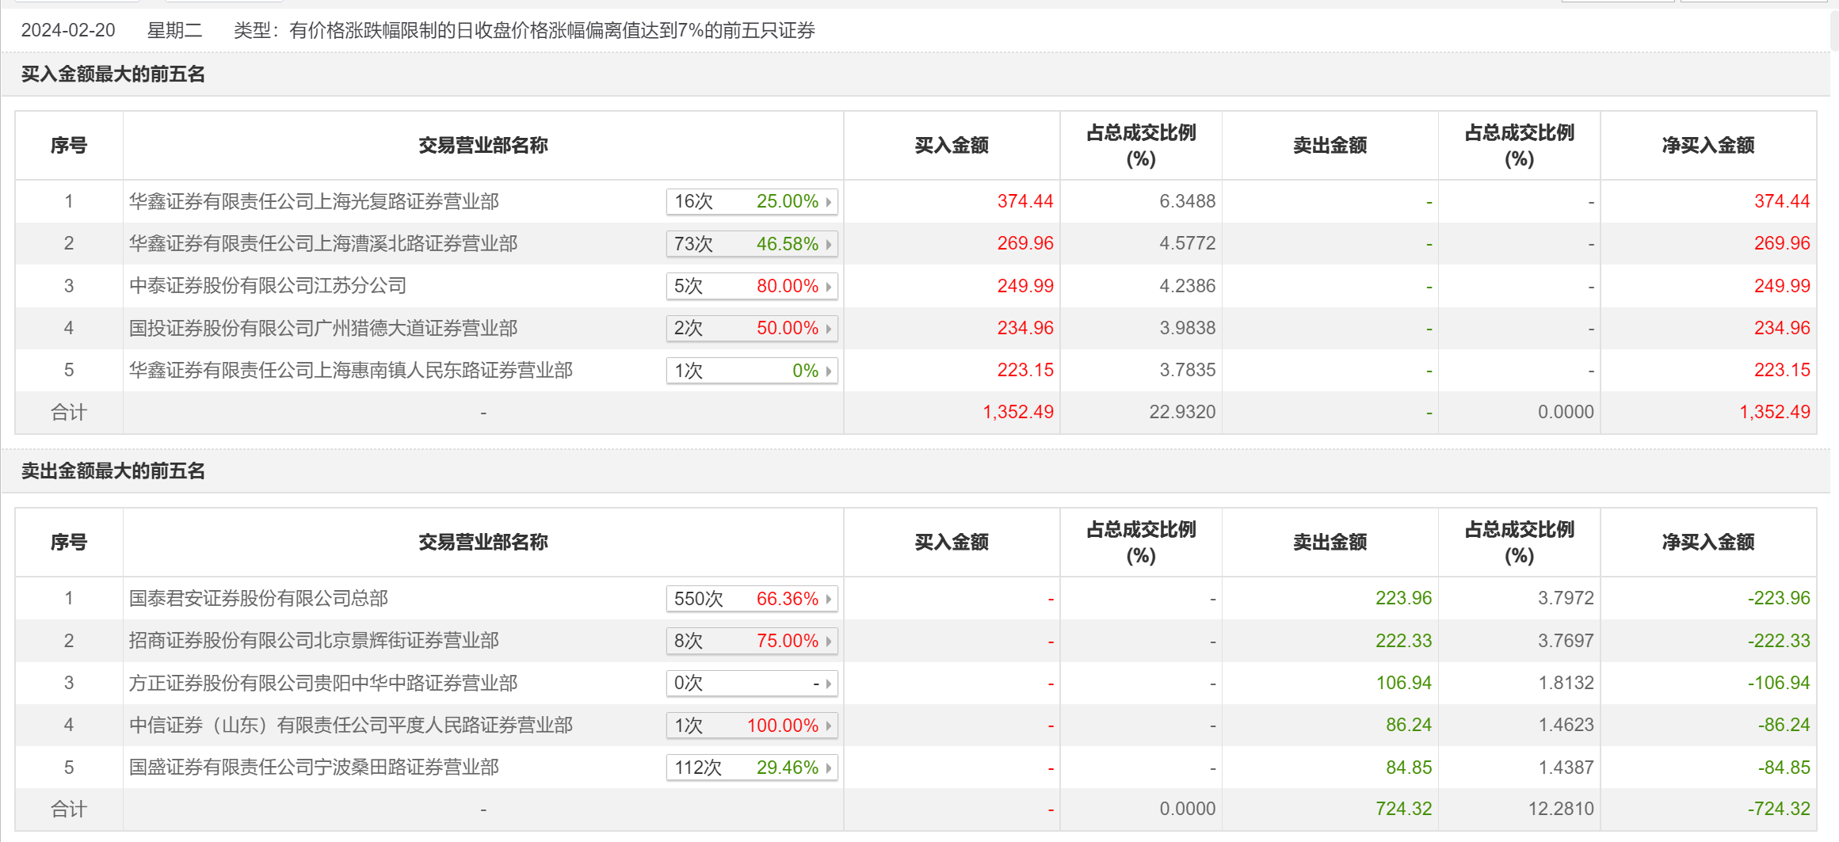
Task: Open 国泰君安证券股份有限公司总部 link
Action: pyautogui.click(x=258, y=598)
